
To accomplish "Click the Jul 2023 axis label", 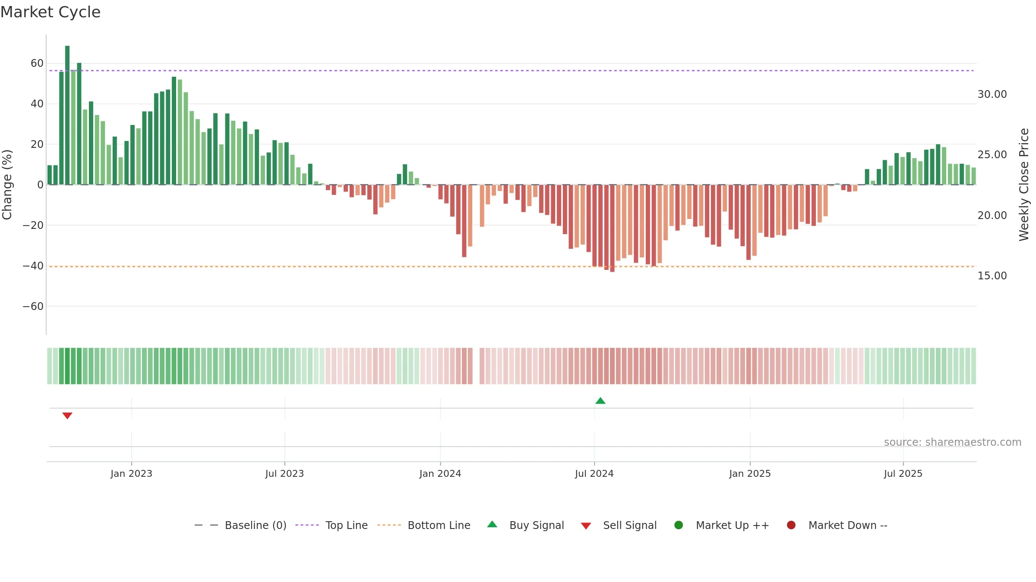I will pyautogui.click(x=284, y=473).
